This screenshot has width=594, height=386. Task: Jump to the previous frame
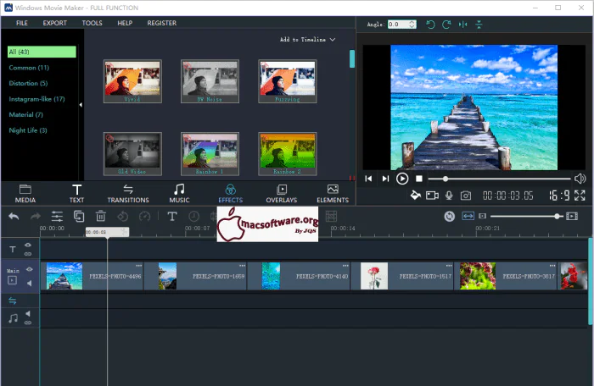pyautogui.click(x=368, y=179)
